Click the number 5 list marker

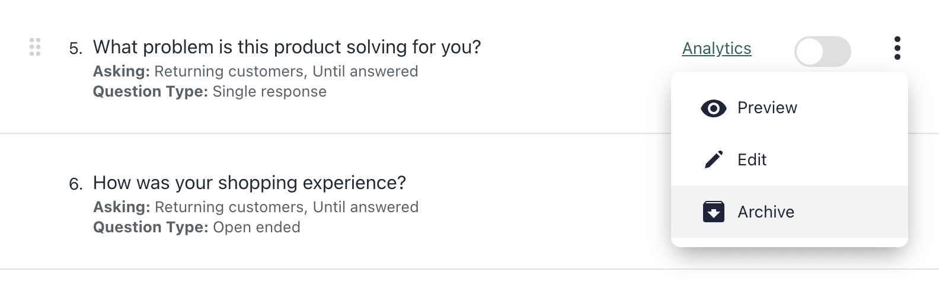coord(75,49)
